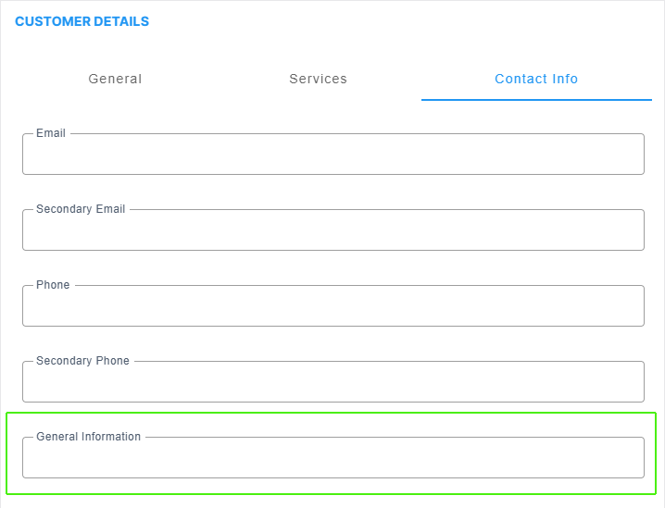This screenshot has height=508, width=665.
Task: Click the "General Information" label text
Action: pyautogui.click(x=88, y=437)
